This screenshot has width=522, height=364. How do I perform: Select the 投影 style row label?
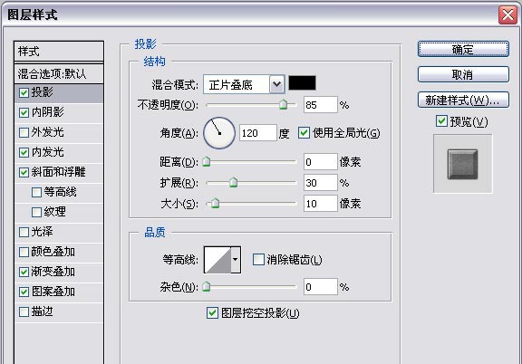[42, 92]
